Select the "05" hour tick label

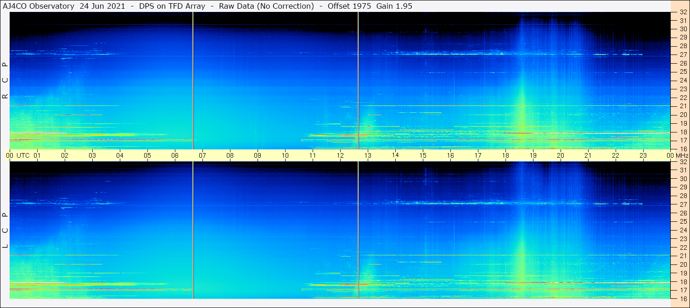click(147, 156)
